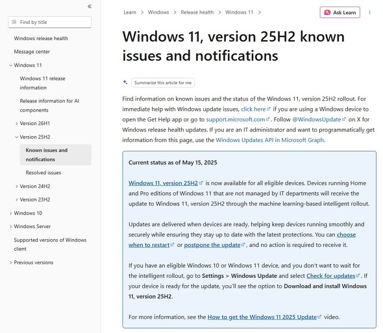This screenshot has width=383, height=333.
Task: Click Summarize this article for me
Action: click(163, 83)
